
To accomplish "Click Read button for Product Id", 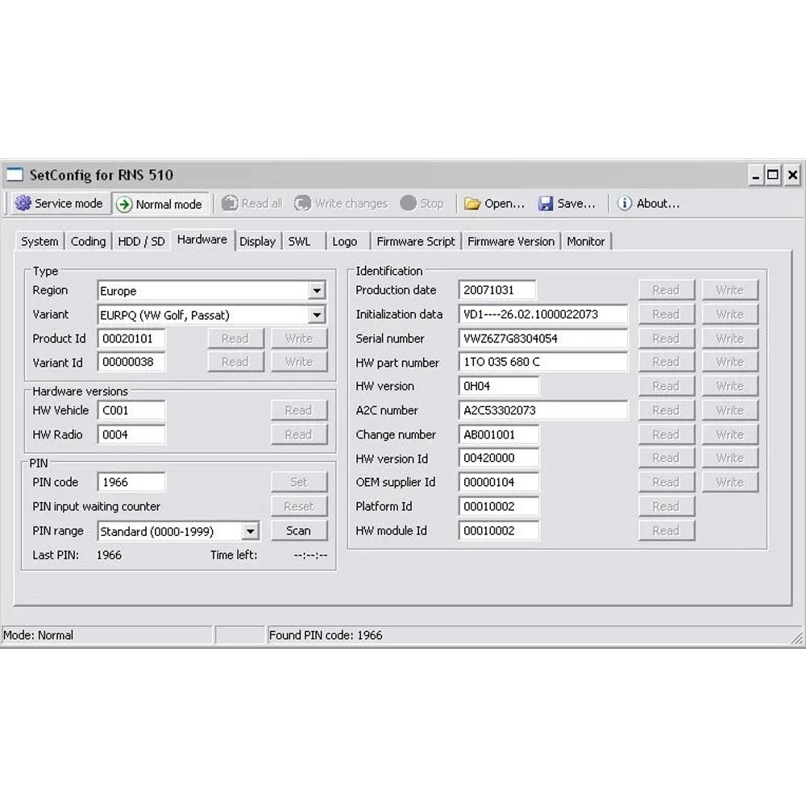I will coord(235,339).
